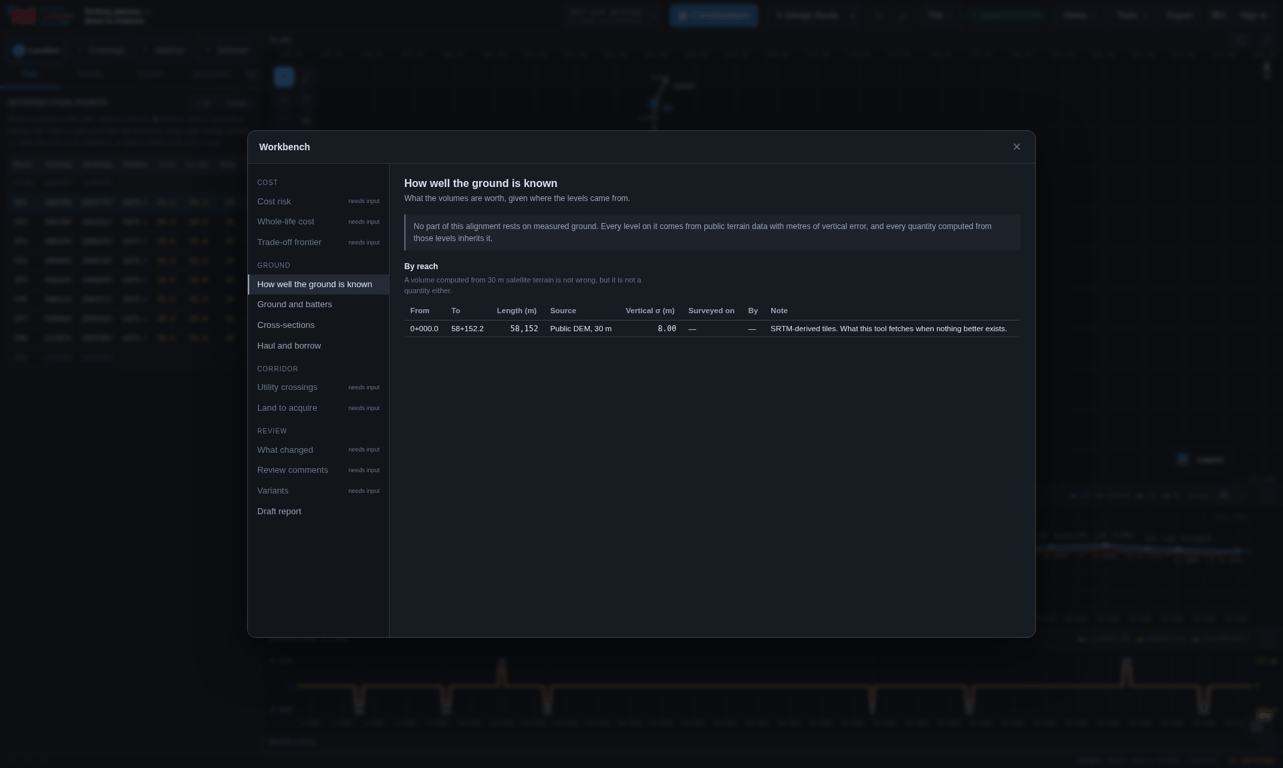Viewport: 1283px width, 768px height.
Task: Close the Workbench dialog
Action: (x=1016, y=147)
